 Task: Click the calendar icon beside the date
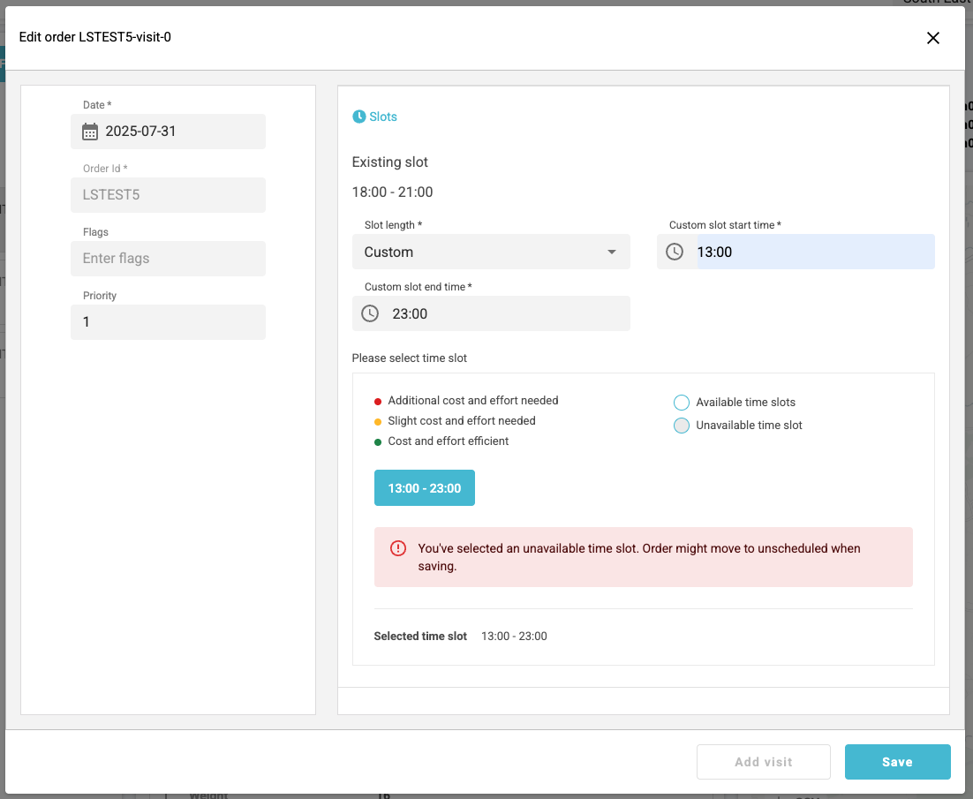pyautogui.click(x=89, y=132)
